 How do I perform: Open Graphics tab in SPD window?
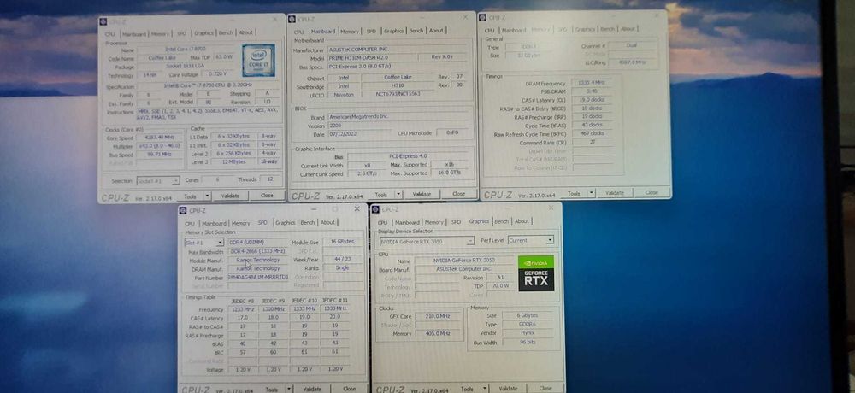pyautogui.click(x=285, y=222)
